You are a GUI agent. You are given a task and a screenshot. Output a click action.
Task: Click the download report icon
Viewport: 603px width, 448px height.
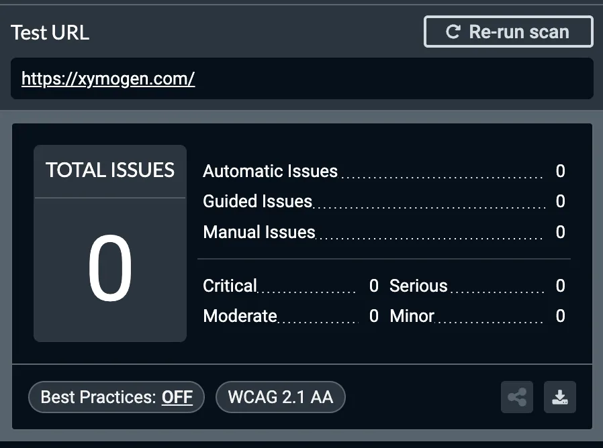pyautogui.click(x=559, y=397)
